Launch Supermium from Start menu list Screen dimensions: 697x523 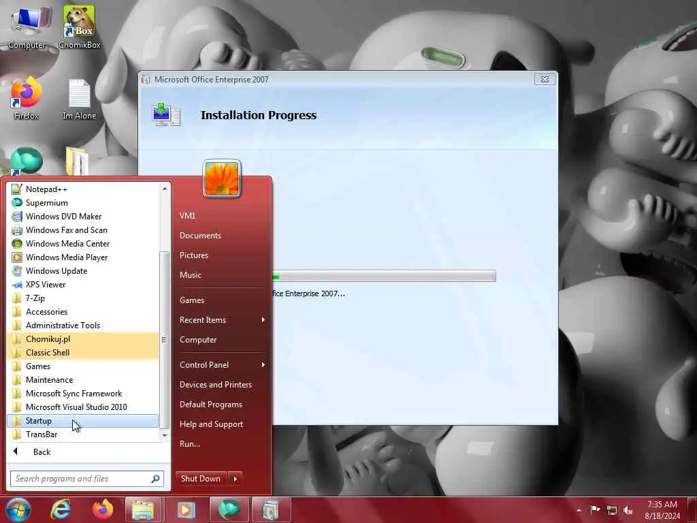tap(82, 203)
